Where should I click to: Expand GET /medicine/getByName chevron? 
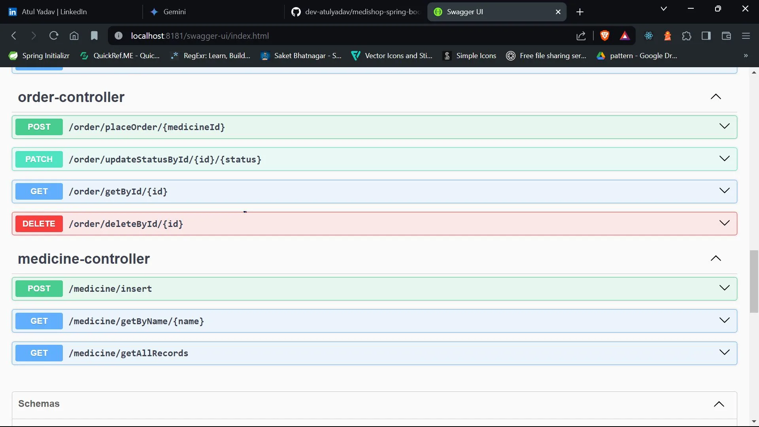(724, 320)
